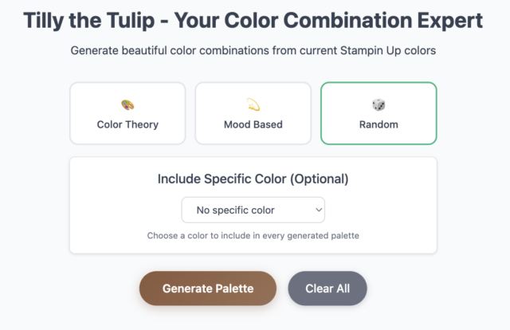Click the dice icon for Random

click(379, 104)
